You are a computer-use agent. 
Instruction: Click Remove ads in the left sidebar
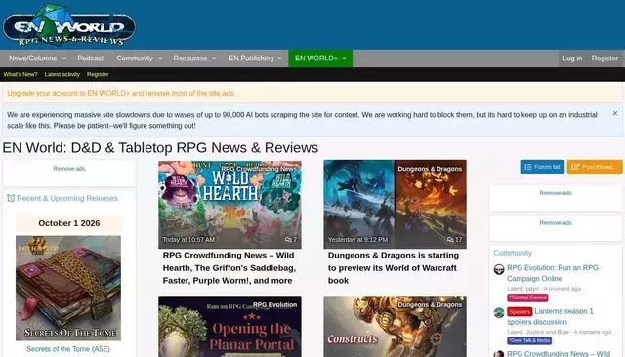coord(69,169)
